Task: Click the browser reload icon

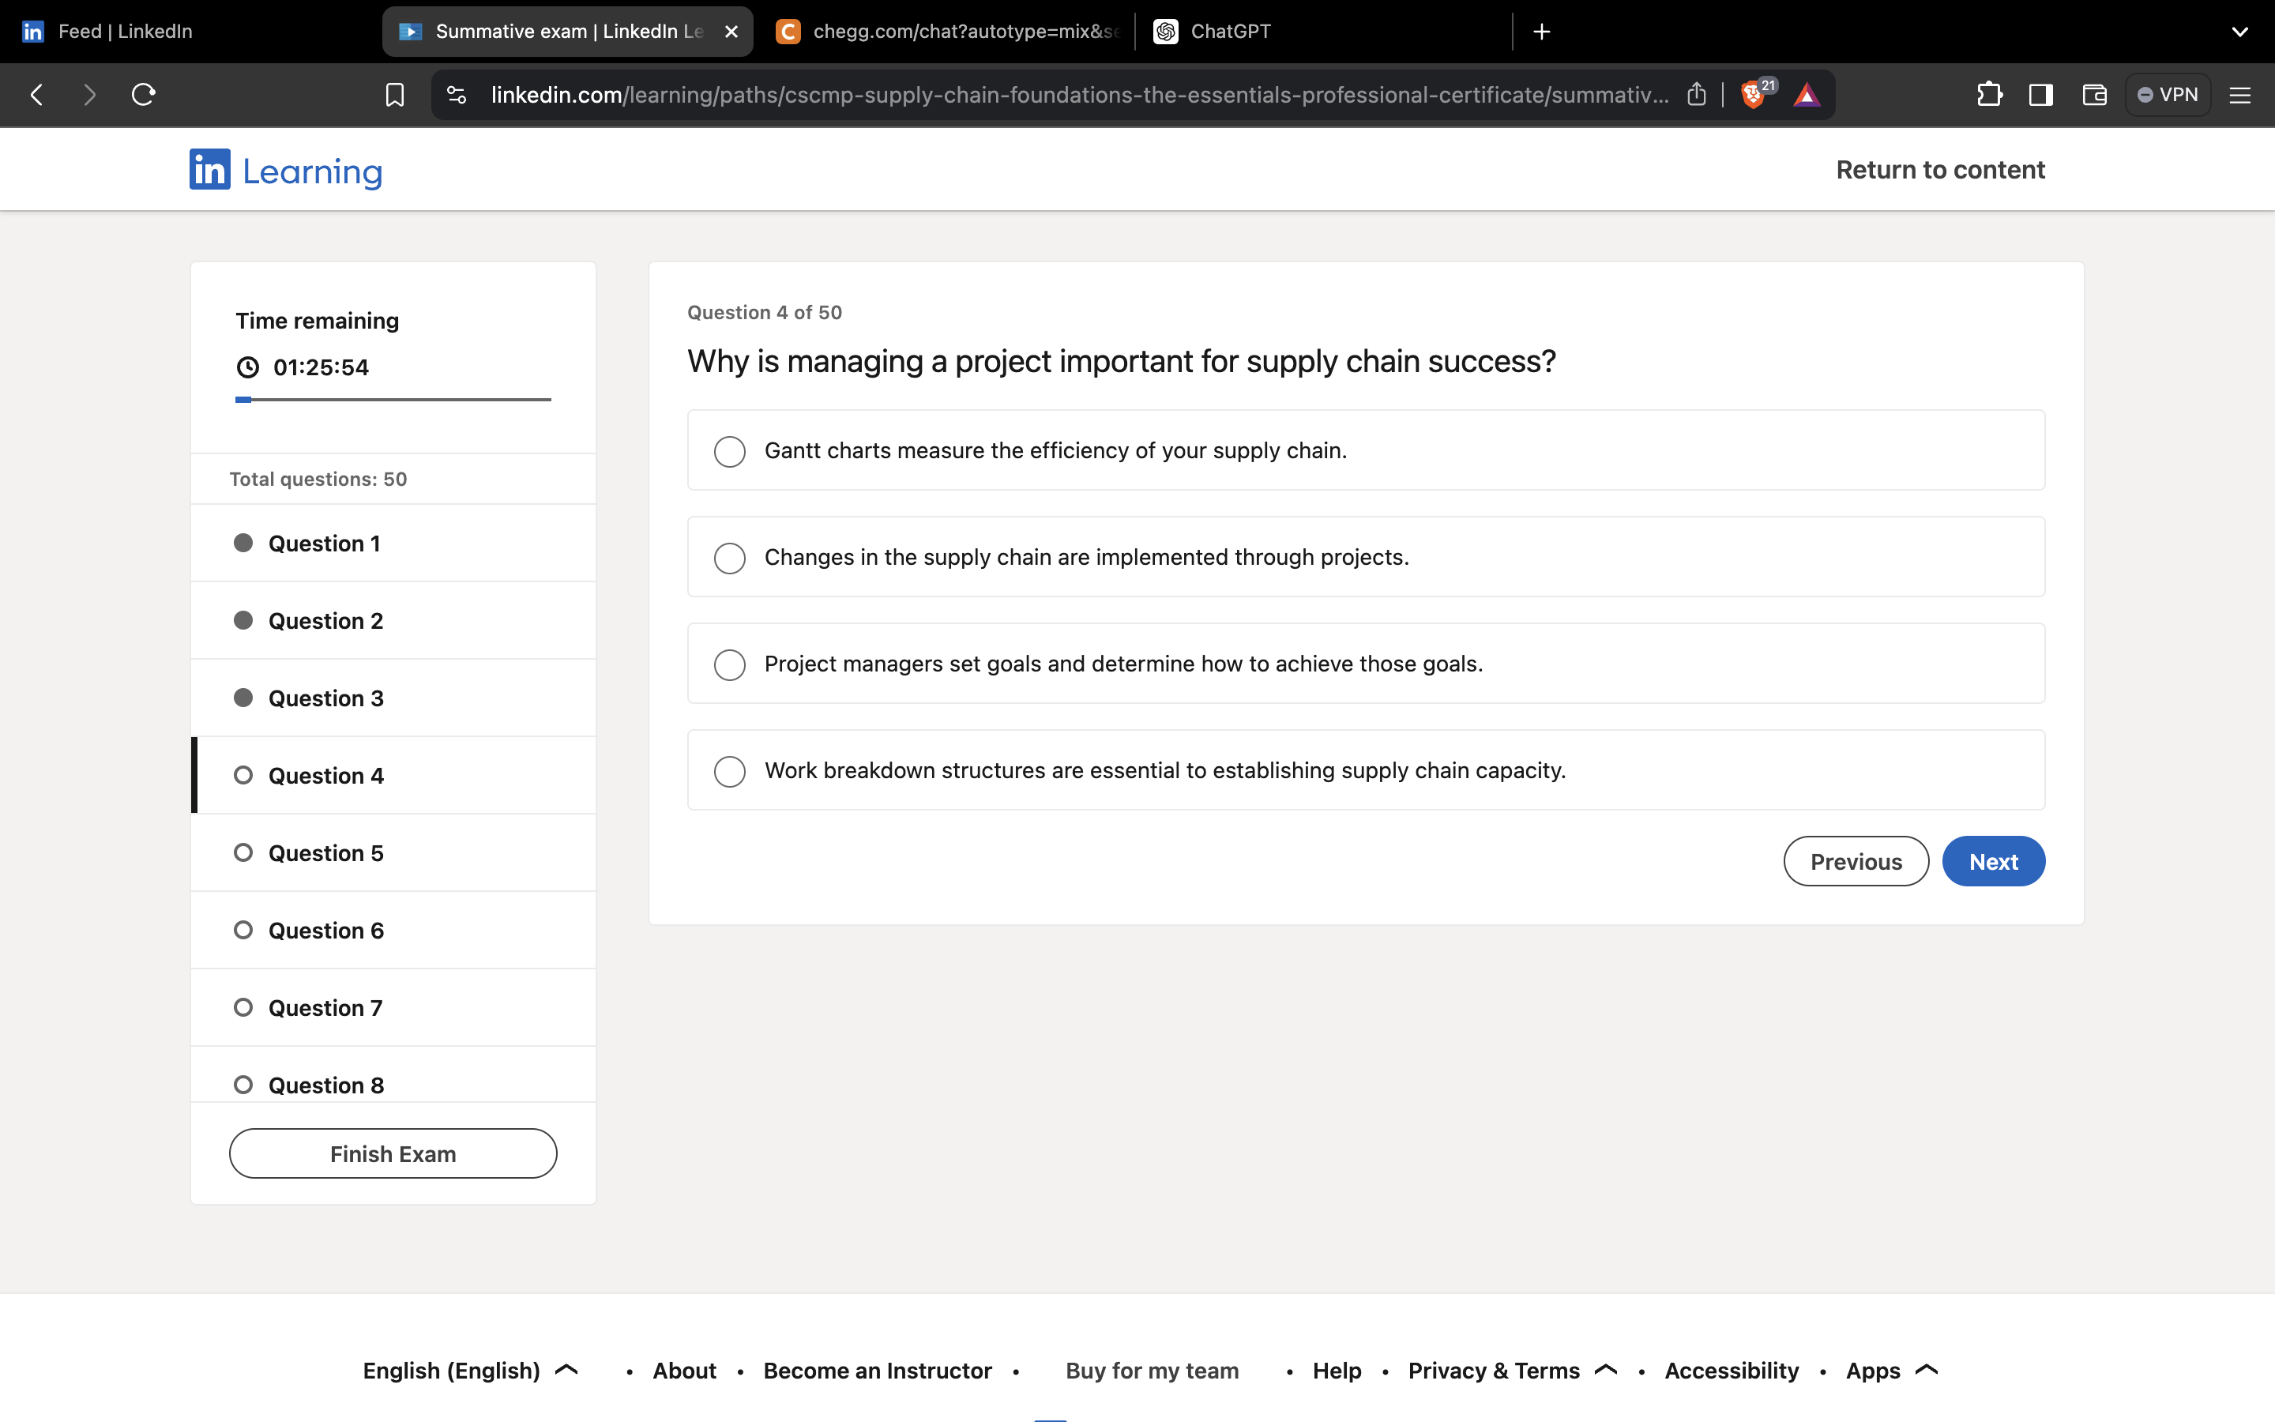Action: click(x=143, y=95)
